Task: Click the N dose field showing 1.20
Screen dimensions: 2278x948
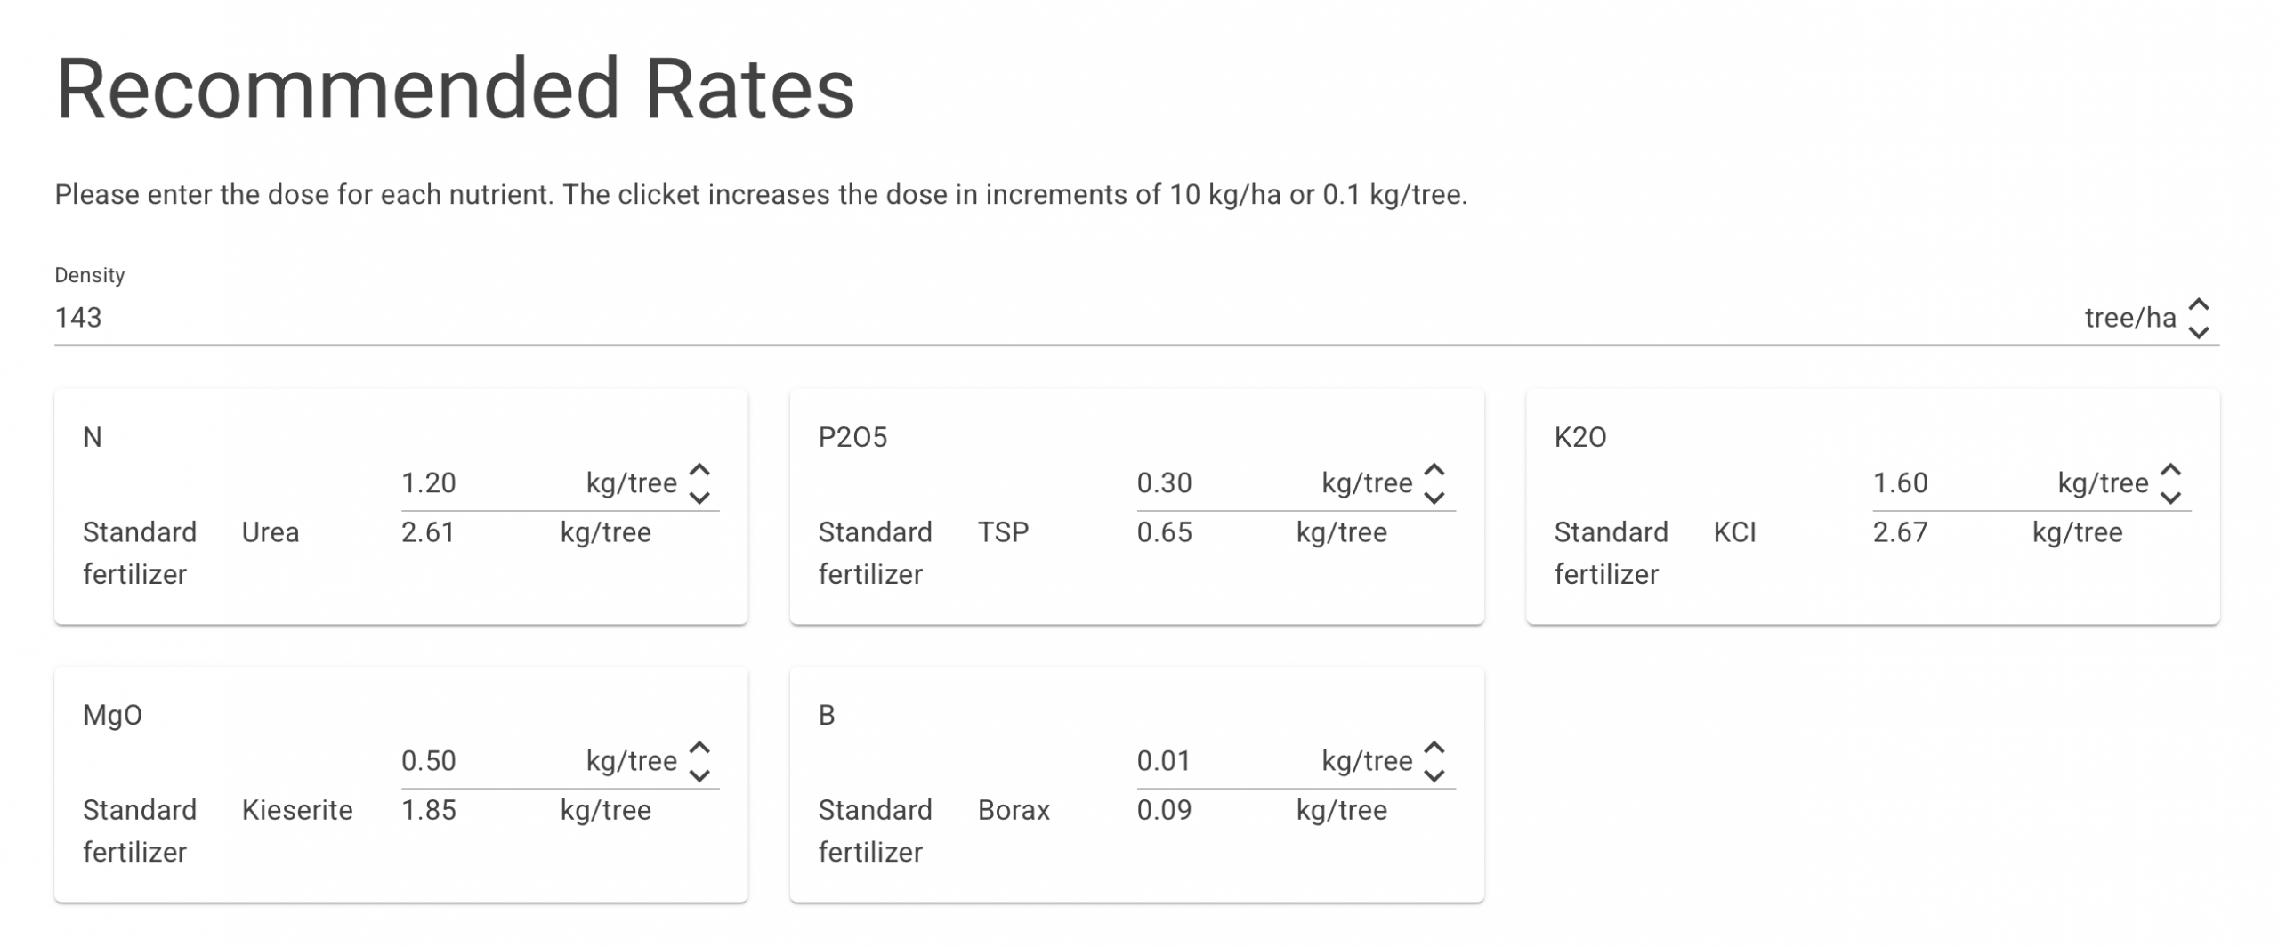Action: [x=481, y=483]
